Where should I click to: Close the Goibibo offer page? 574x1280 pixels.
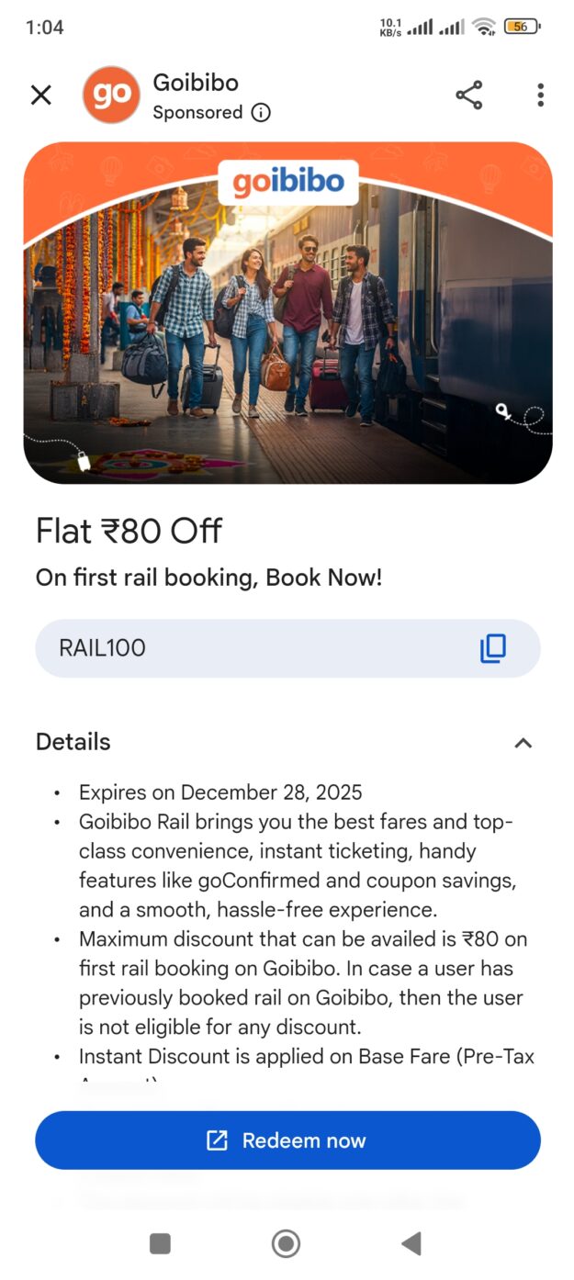click(41, 95)
